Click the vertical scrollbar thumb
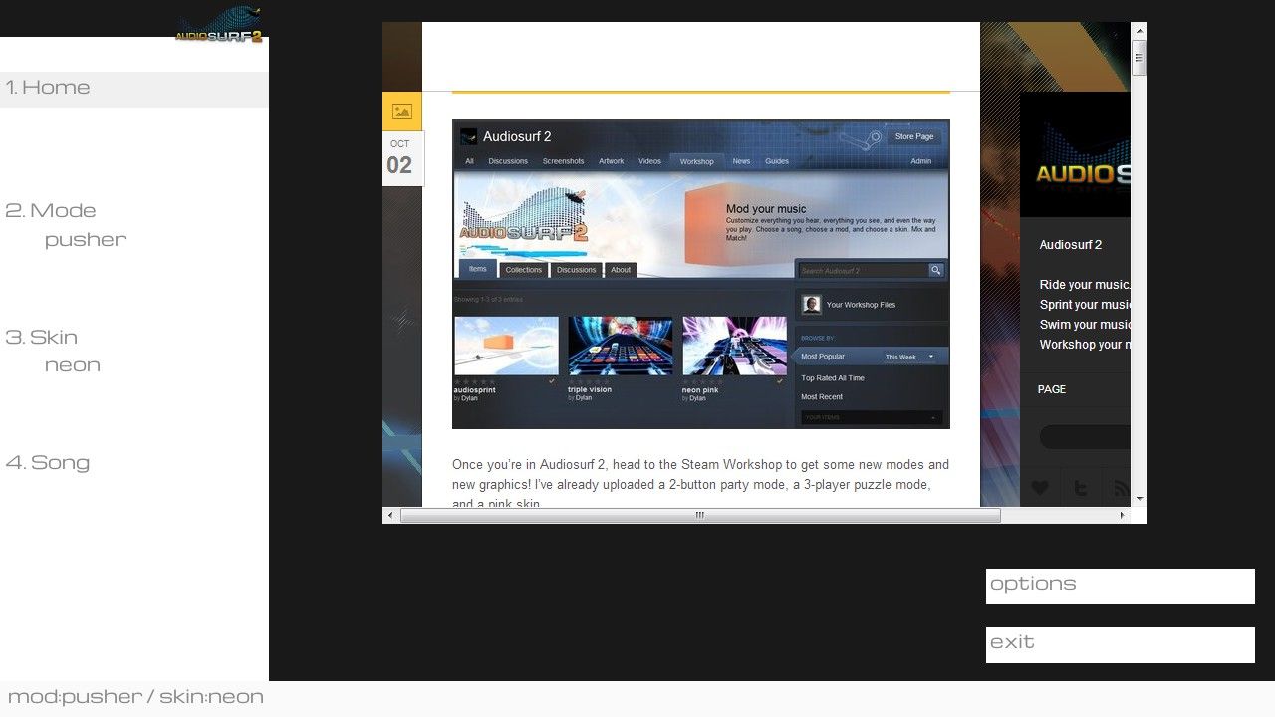The width and height of the screenshot is (1275, 717). [1139, 58]
